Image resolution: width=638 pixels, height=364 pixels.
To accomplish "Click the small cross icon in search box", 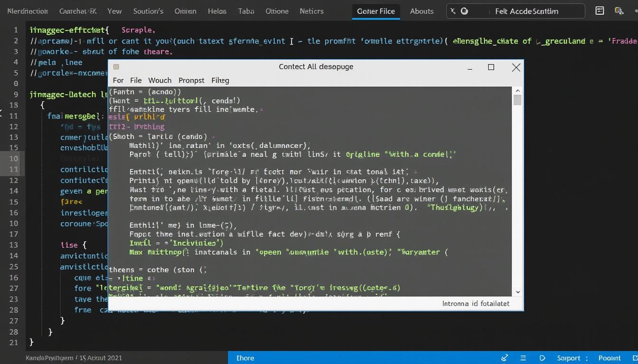I will coord(453,11).
